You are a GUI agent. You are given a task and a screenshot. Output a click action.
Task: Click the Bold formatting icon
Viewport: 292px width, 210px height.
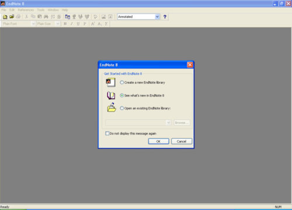pos(65,24)
